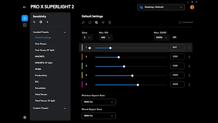
Task: Select the MMORPG preset
Action: pyautogui.click(x=40, y=56)
